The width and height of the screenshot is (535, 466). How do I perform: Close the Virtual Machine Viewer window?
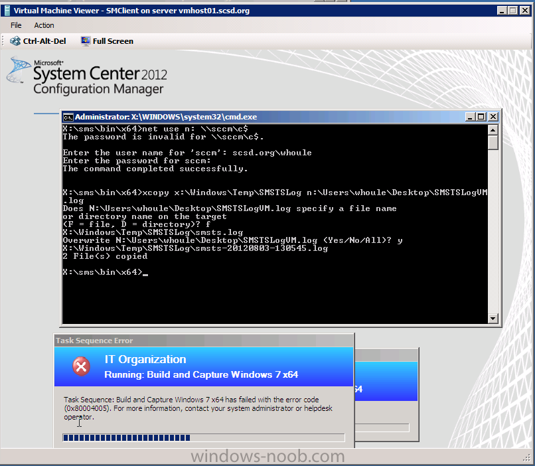(525, 11)
